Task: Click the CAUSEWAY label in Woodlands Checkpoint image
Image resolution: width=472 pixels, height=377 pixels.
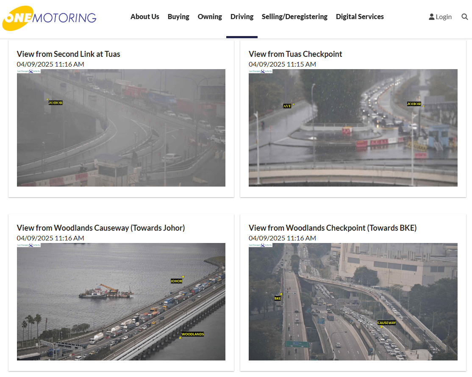Action: pyautogui.click(x=386, y=323)
